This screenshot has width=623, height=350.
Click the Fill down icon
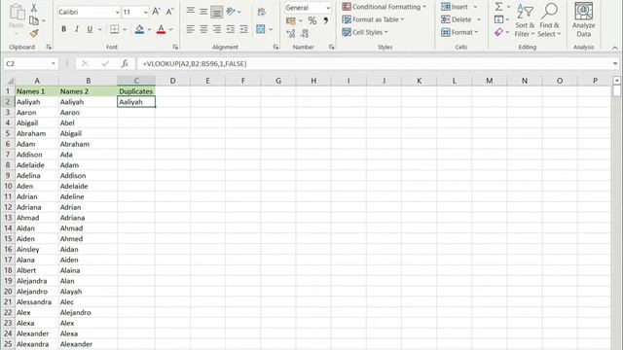click(x=498, y=19)
